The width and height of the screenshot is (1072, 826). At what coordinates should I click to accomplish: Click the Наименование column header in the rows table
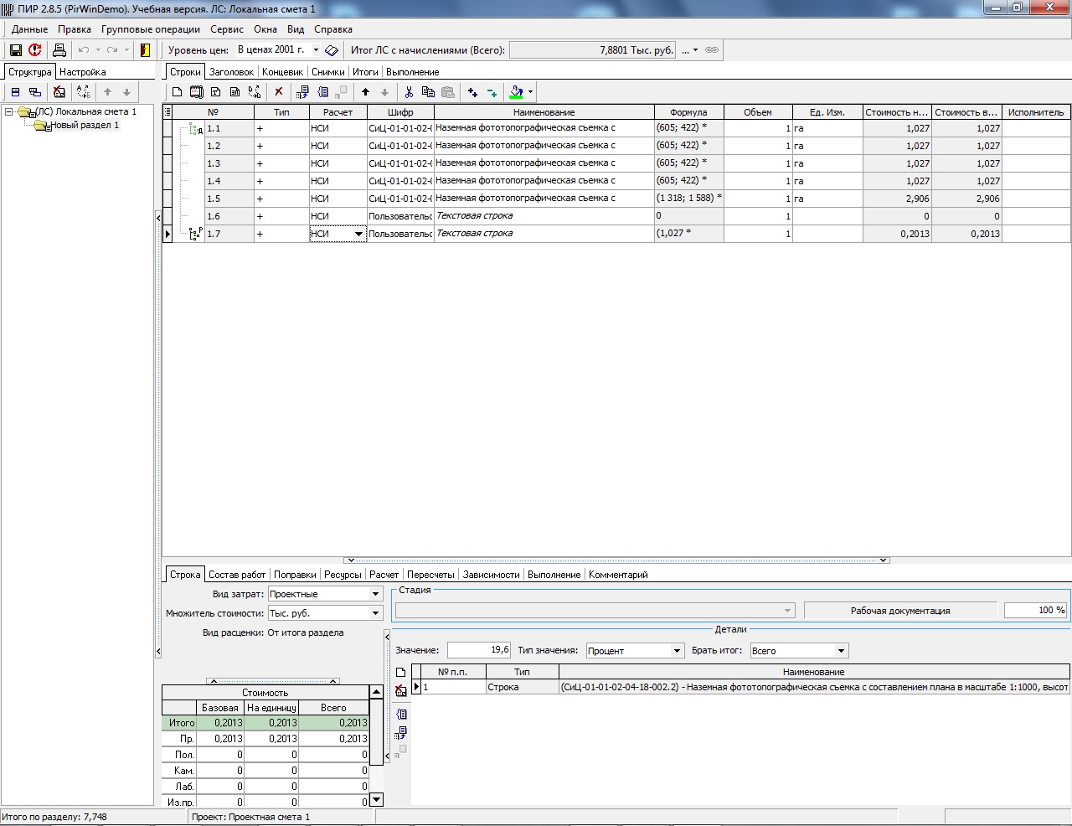tap(544, 112)
